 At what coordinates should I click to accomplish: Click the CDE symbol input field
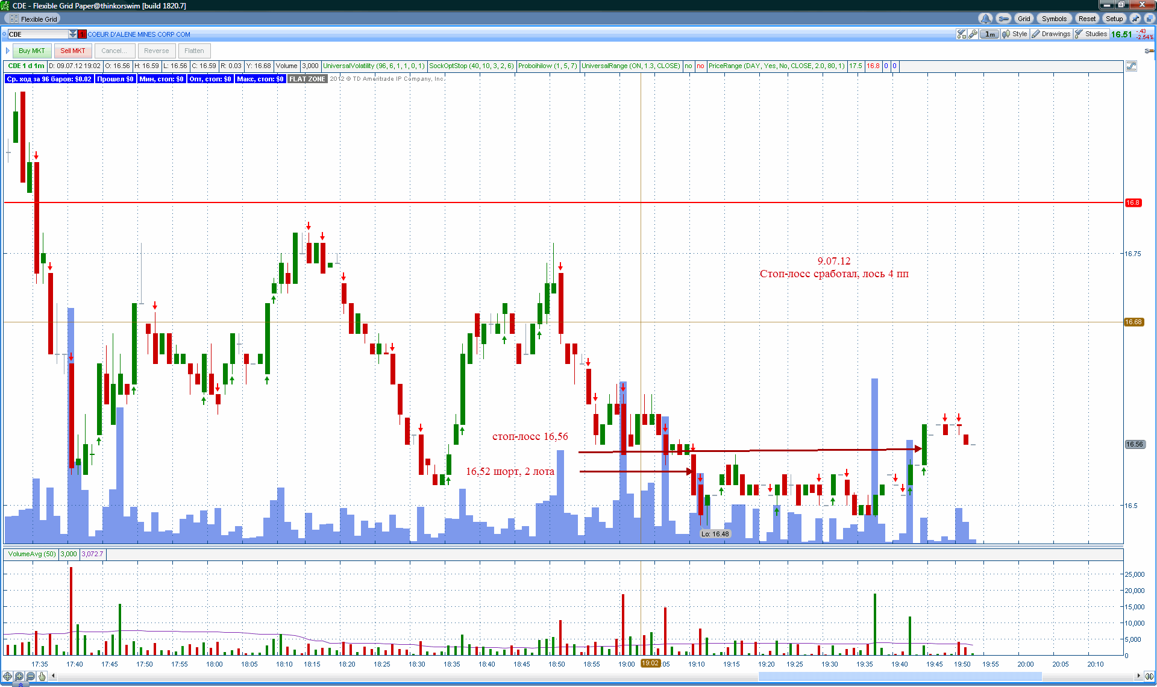click(37, 34)
